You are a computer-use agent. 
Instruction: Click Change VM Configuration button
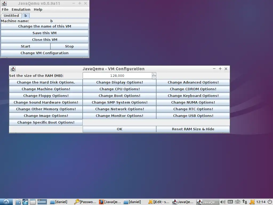(x=45, y=53)
